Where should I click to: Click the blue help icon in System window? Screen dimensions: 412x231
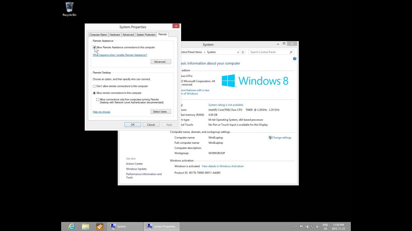(x=295, y=59)
